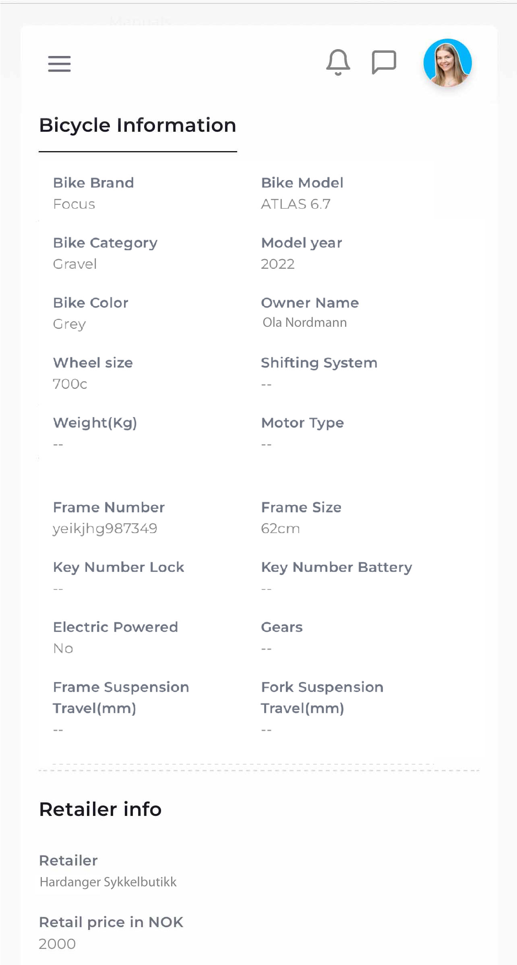
Task: Click the frame number yeikjhg987349
Action: 105,529
